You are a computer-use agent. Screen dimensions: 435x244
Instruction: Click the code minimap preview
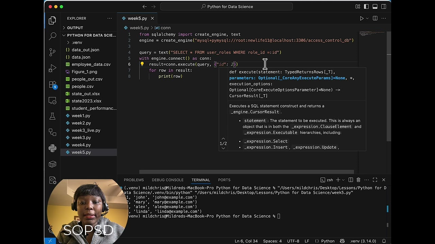(x=372, y=34)
